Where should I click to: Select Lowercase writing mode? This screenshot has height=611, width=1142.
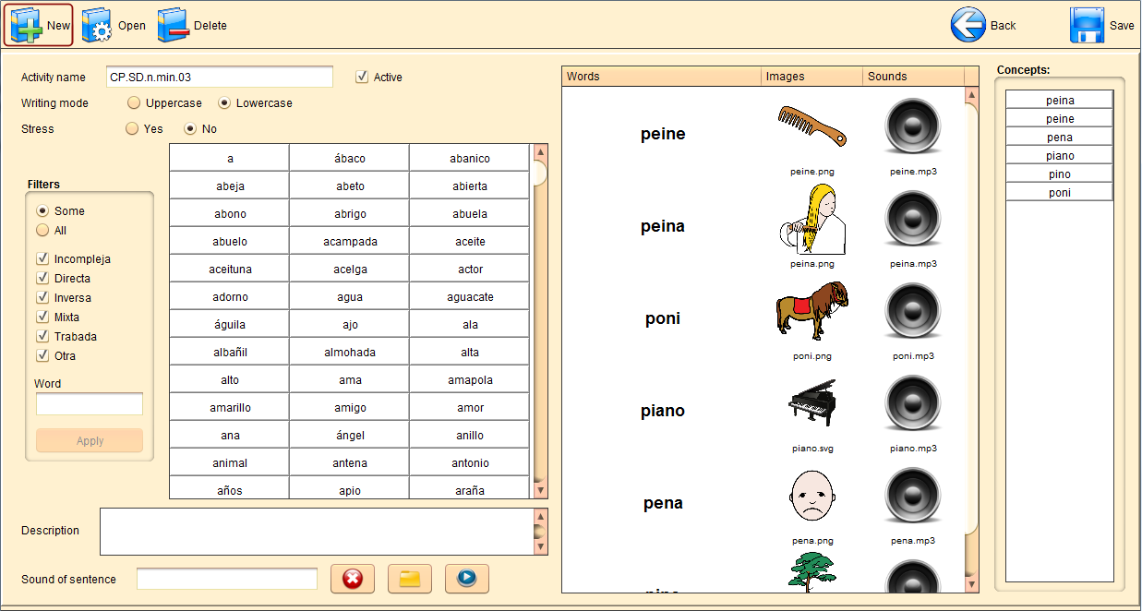(224, 102)
